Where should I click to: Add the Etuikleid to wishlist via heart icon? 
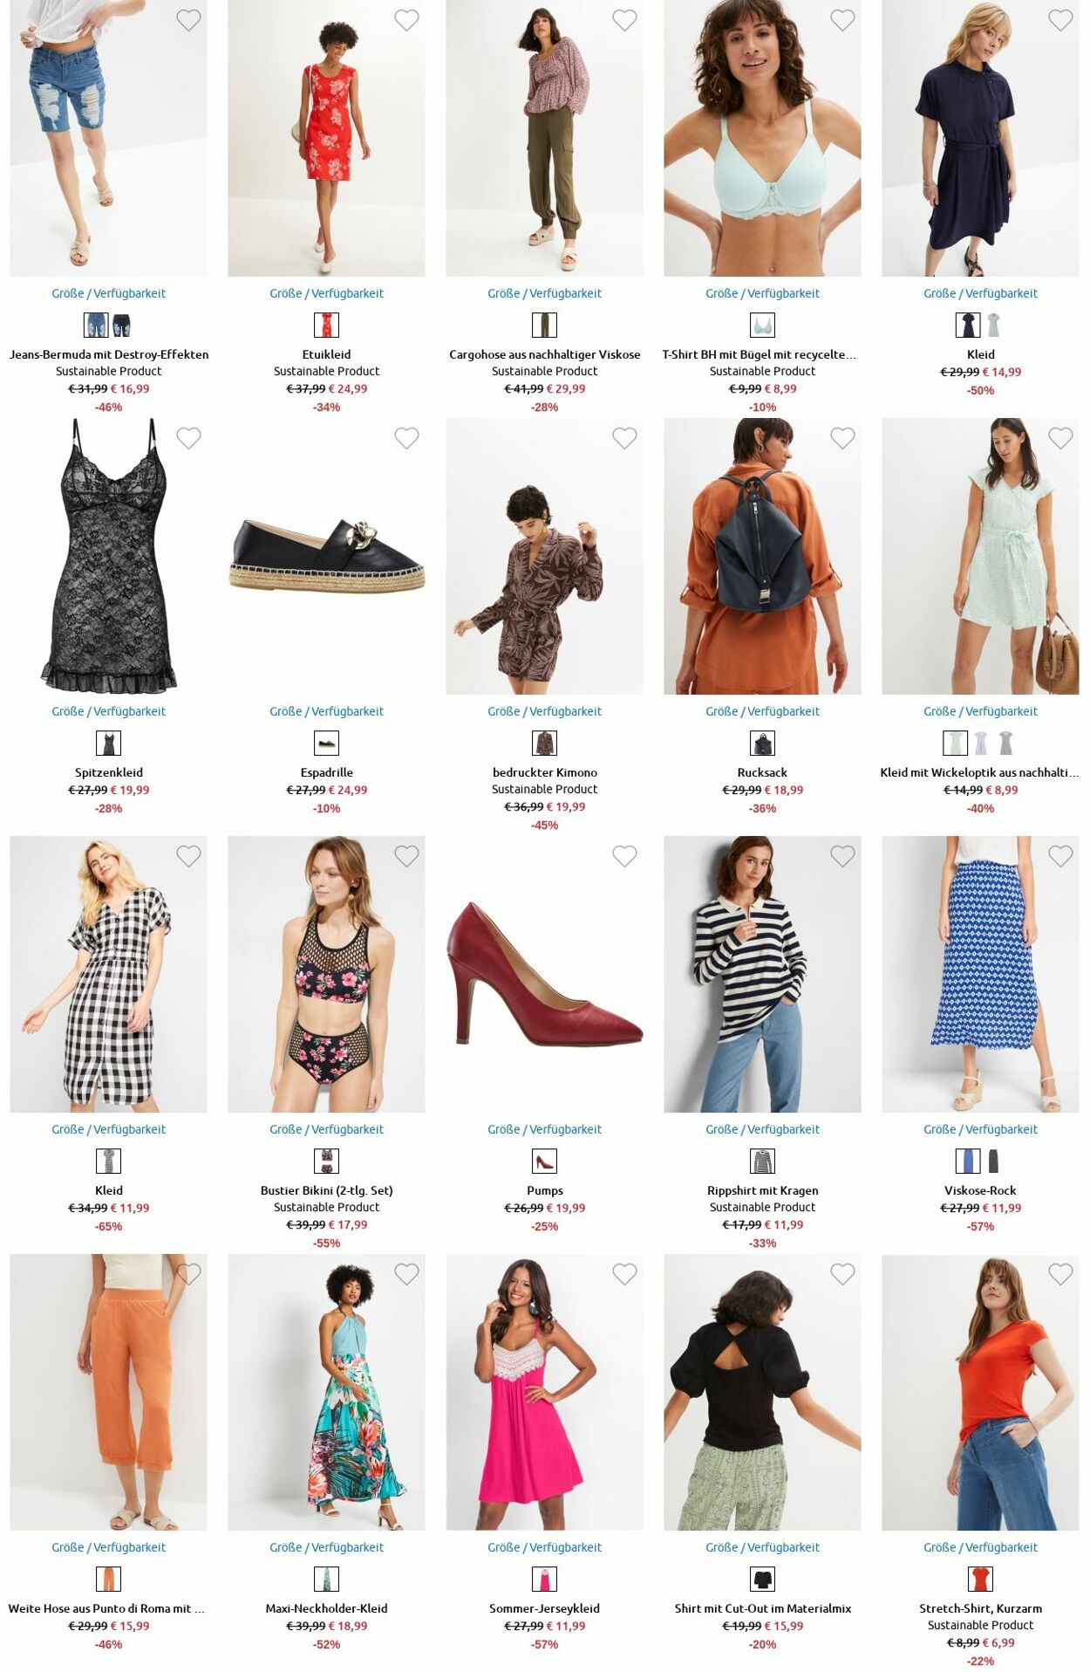[406, 20]
